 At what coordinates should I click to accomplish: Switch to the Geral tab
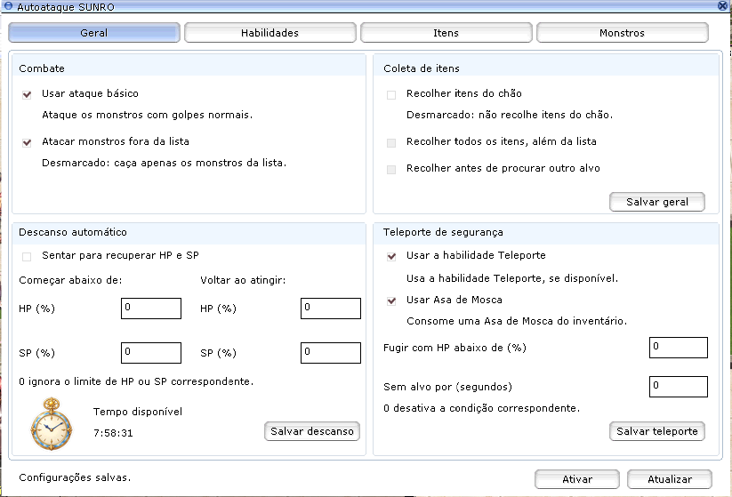(93, 33)
